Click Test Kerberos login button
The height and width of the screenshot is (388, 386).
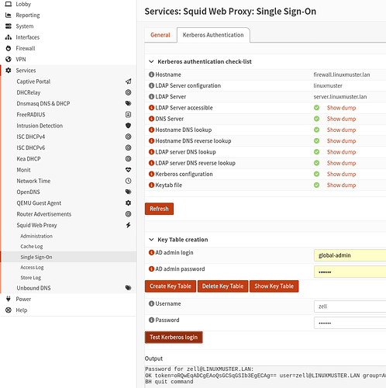coord(174,338)
